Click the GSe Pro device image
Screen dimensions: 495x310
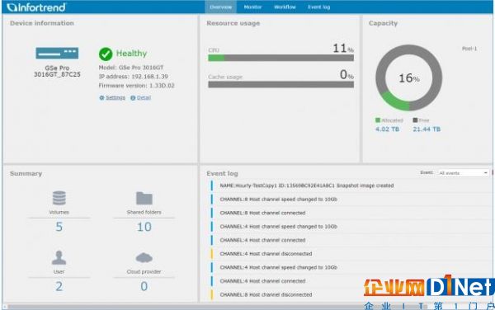(x=57, y=54)
